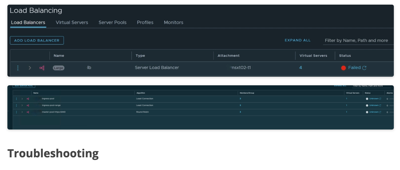Click the Add Load Balancer button
400x170 pixels.
point(37,40)
